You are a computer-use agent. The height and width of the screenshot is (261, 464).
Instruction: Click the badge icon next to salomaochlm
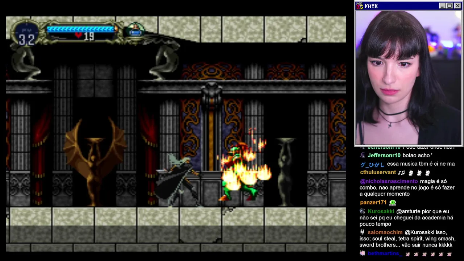click(362, 232)
